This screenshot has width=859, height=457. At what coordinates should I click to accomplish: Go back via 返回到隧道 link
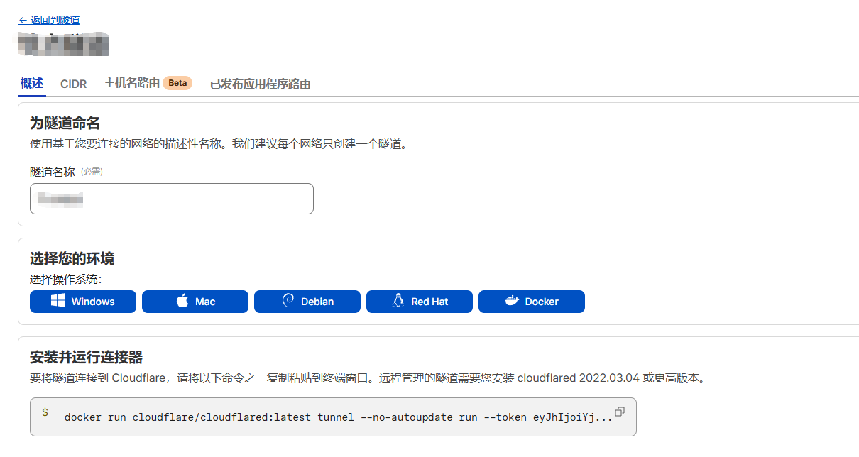(49, 20)
